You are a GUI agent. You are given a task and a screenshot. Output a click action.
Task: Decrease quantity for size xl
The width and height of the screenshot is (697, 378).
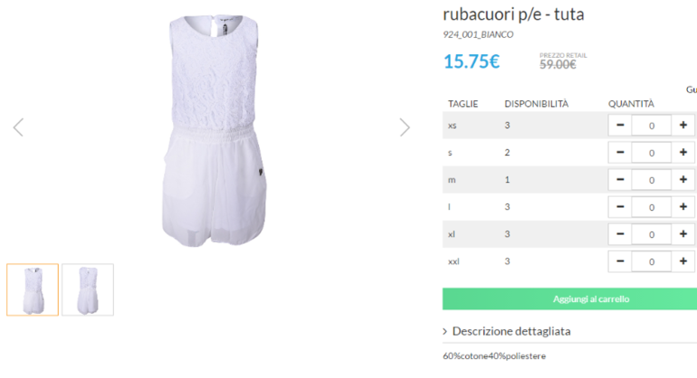coord(620,234)
